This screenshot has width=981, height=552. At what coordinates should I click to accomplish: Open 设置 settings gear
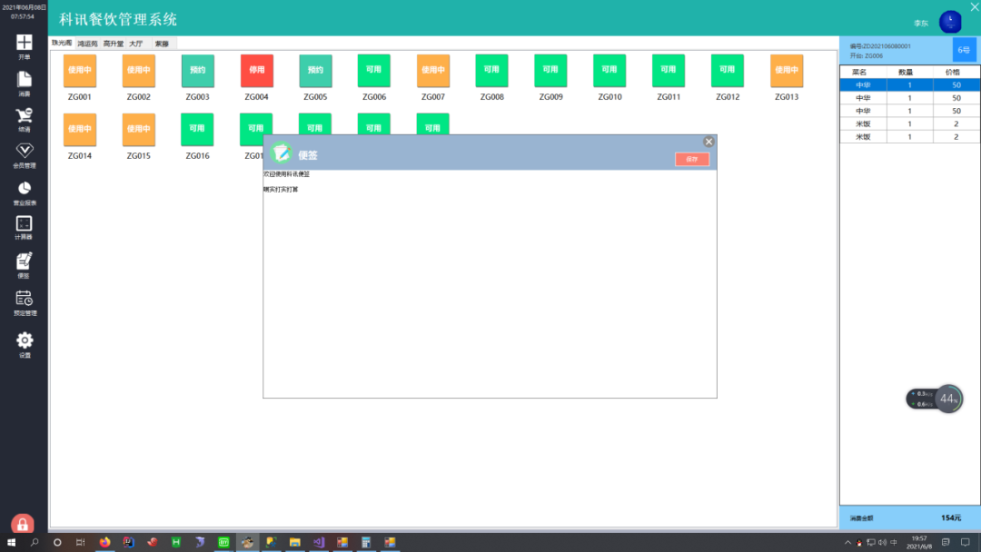coord(24,344)
